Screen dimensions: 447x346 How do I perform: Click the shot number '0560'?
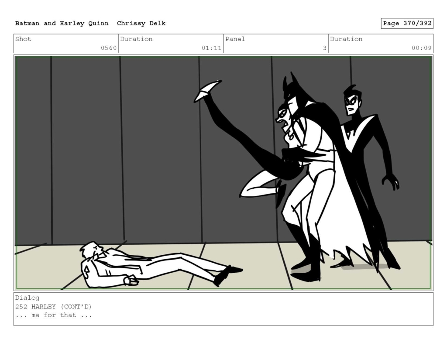pyautogui.click(x=109, y=48)
